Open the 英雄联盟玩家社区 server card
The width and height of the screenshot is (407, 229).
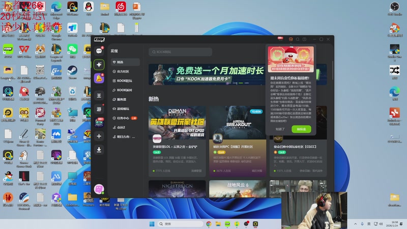(x=177, y=141)
